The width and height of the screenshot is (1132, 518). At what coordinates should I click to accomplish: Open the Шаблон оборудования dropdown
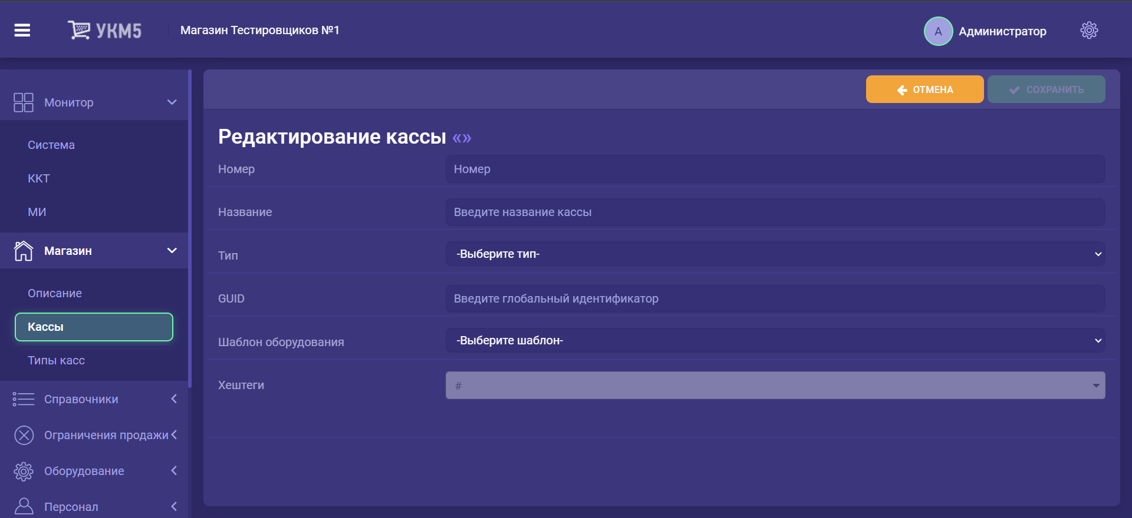click(775, 341)
